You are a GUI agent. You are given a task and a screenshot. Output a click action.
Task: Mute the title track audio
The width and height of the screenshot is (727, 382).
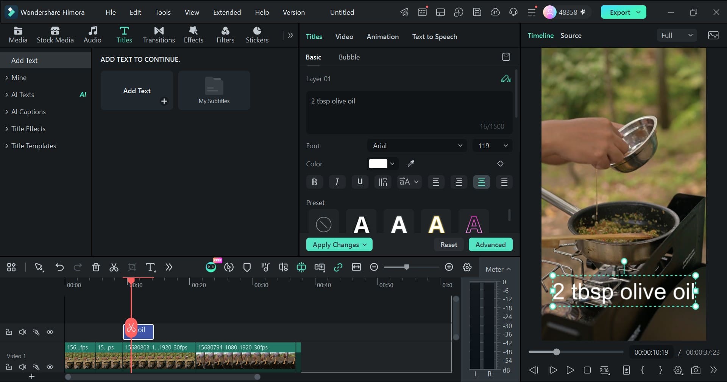click(23, 332)
